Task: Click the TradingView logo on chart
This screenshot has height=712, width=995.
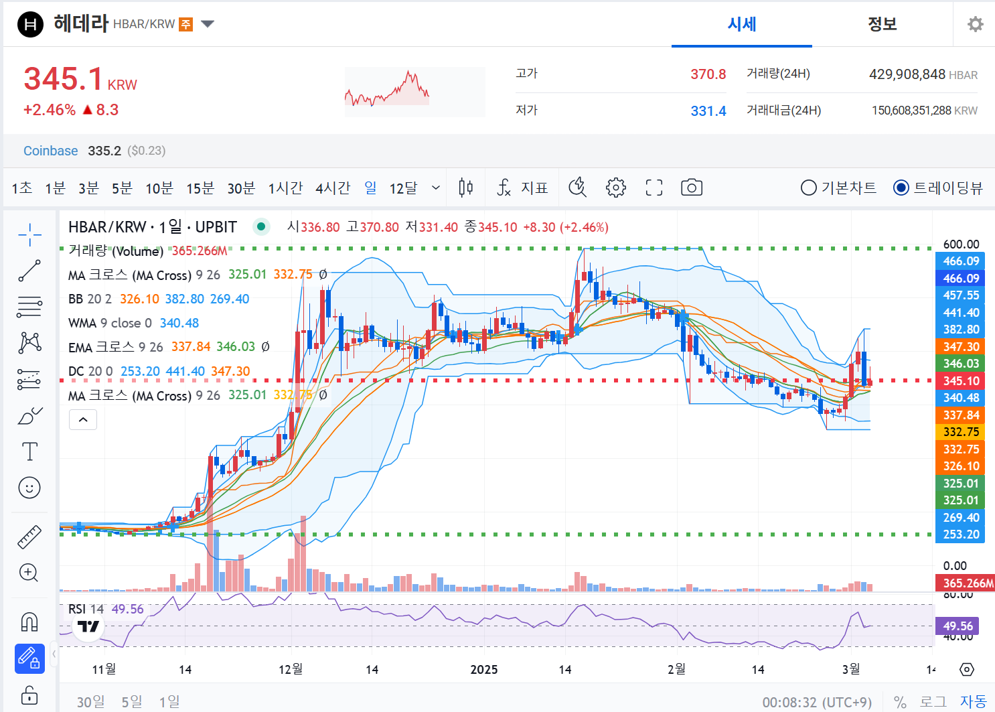Action: (88, 627)
